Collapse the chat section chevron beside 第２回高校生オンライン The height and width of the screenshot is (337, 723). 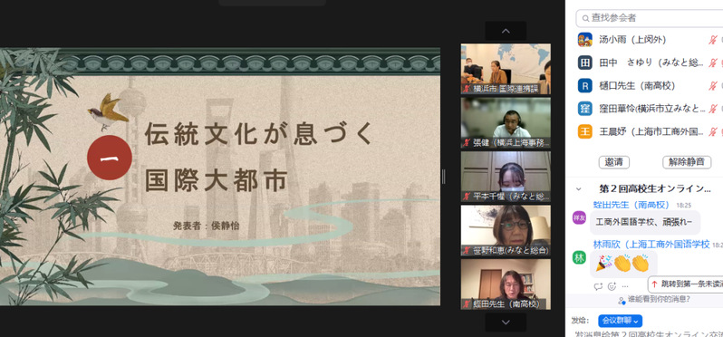coord(579,188)
